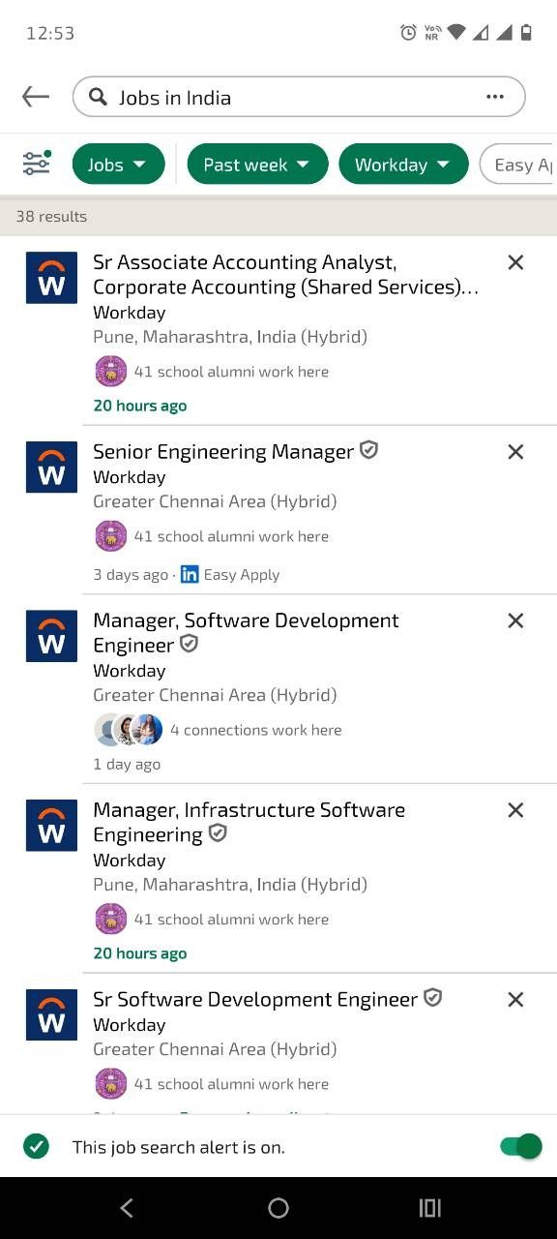Expand the Past week filter dropdown

click(x=257, y=165)
